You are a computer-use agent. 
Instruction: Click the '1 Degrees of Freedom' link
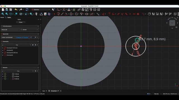22,37
